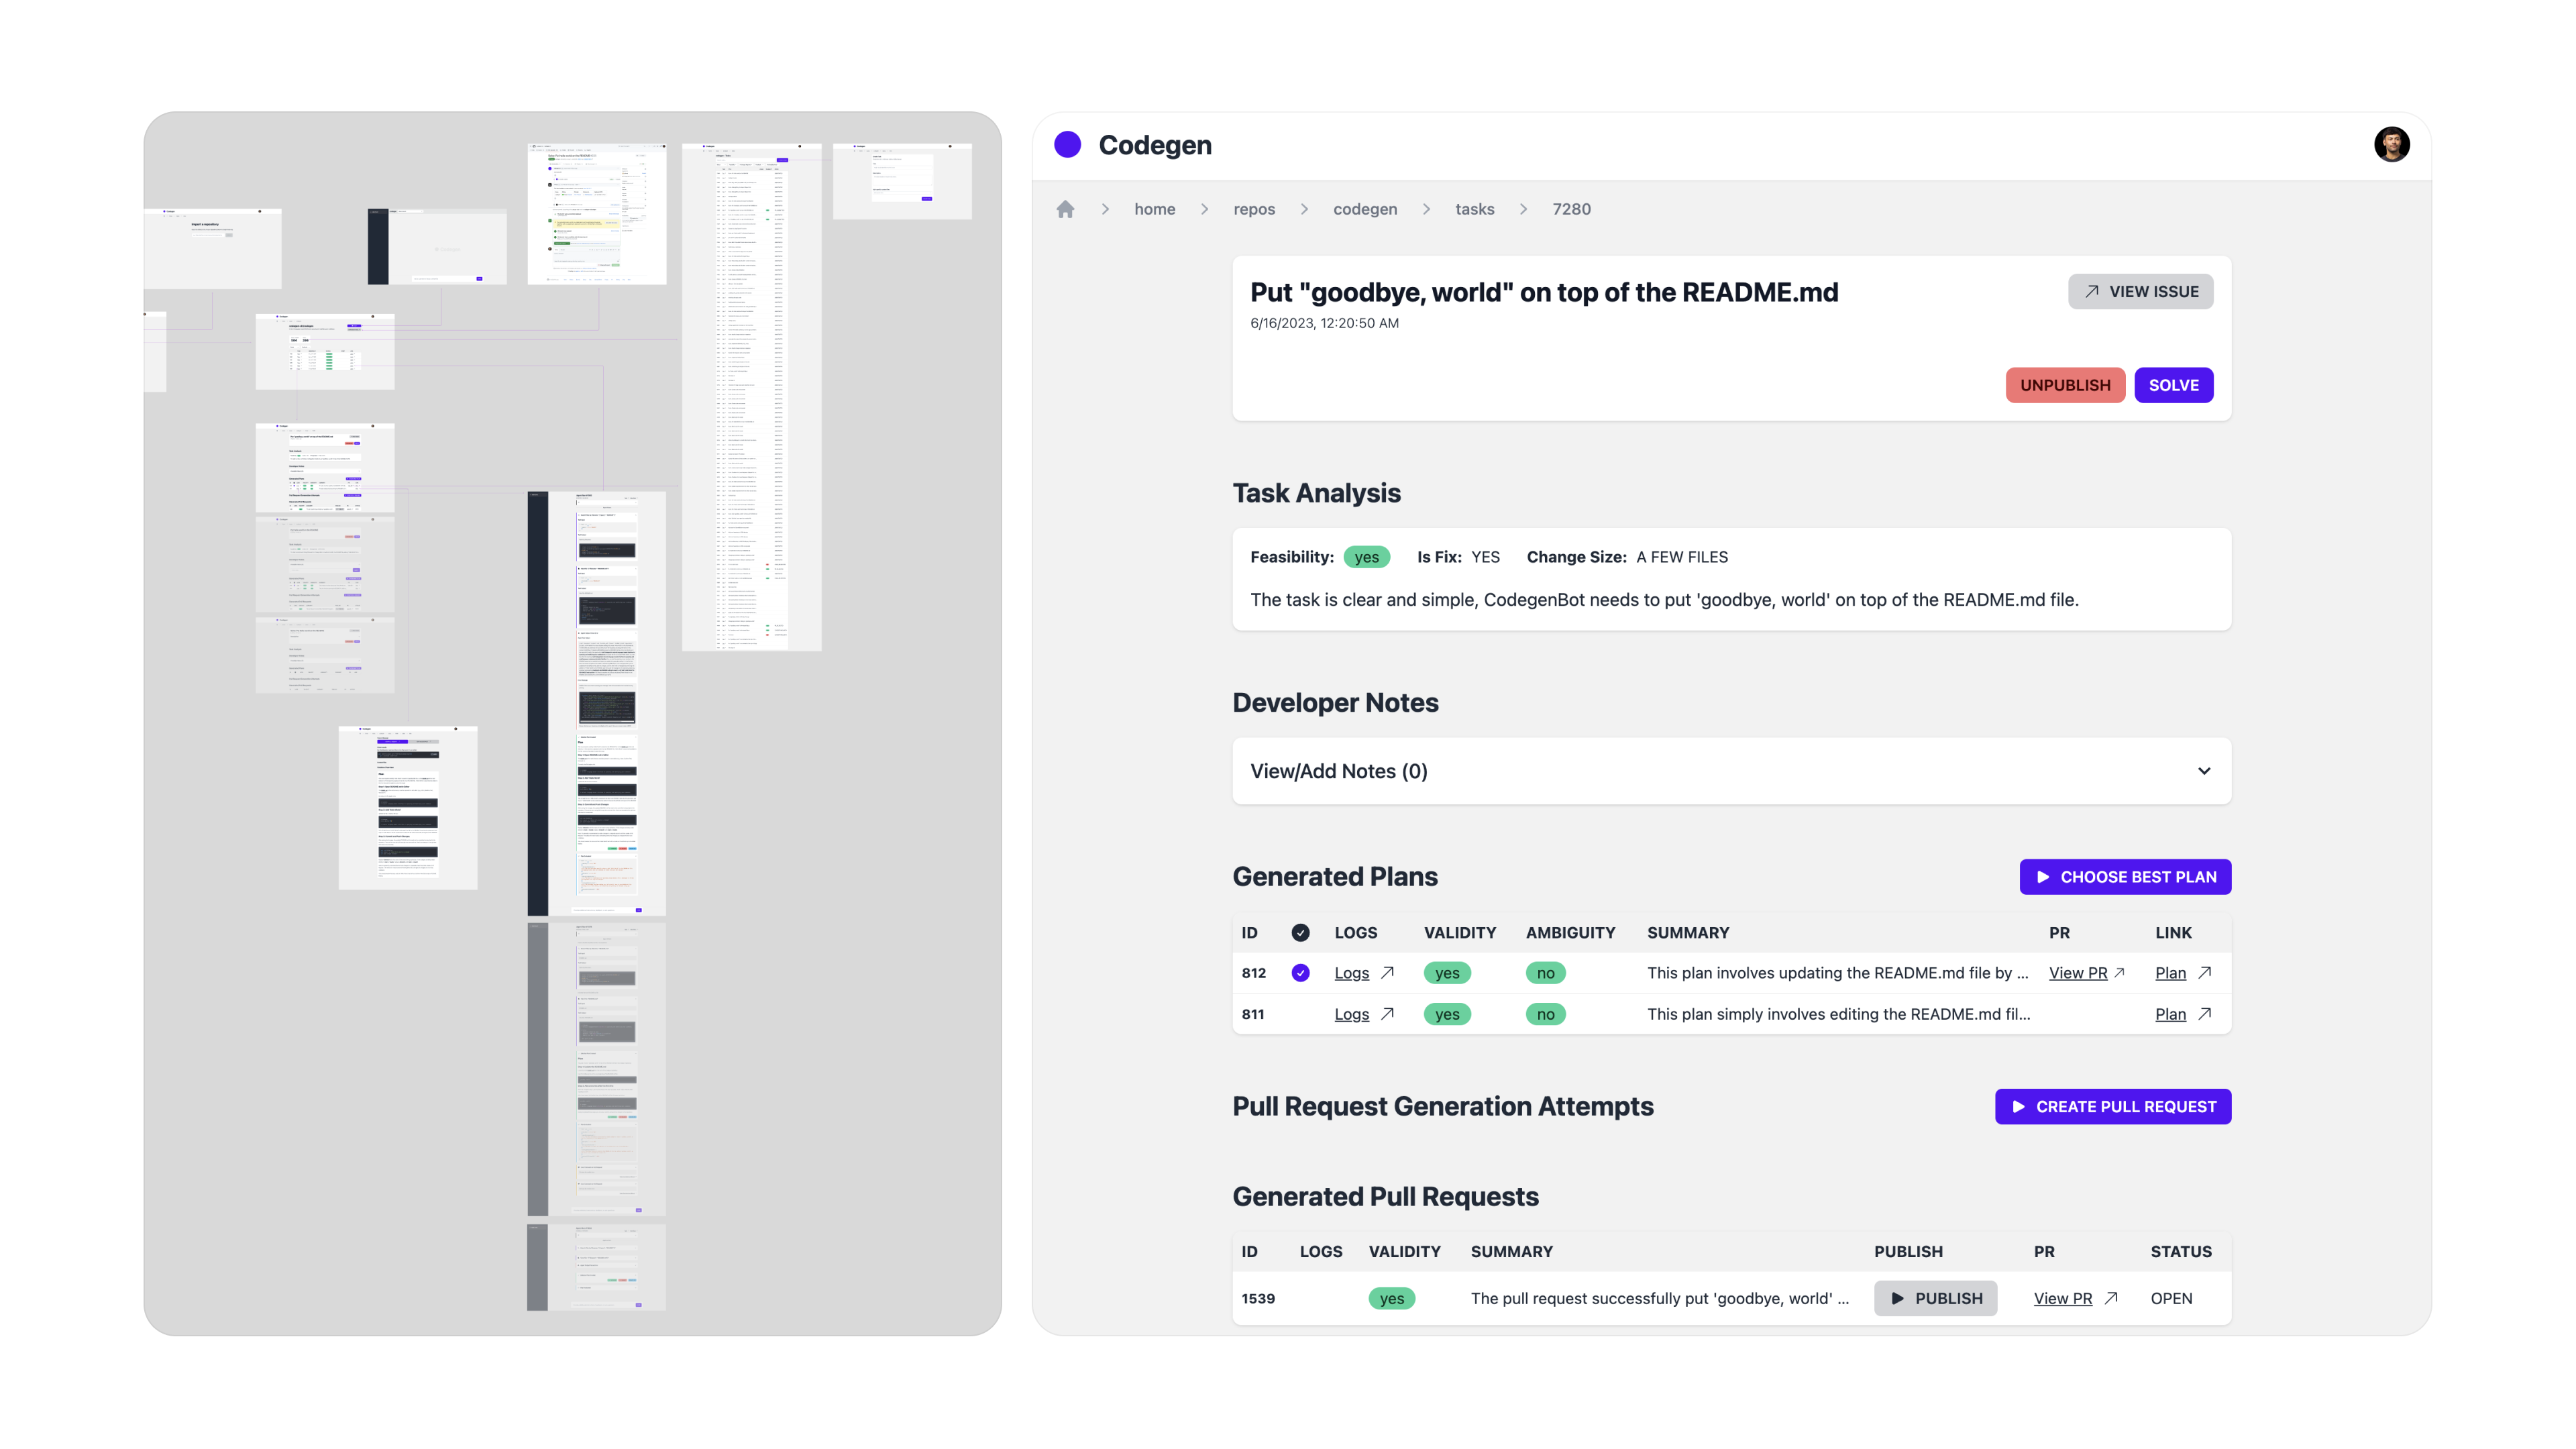Click the 'repos' breadcrumb link
Viewport: 2576px width, 1449px height.
[x=1253, y=209]
